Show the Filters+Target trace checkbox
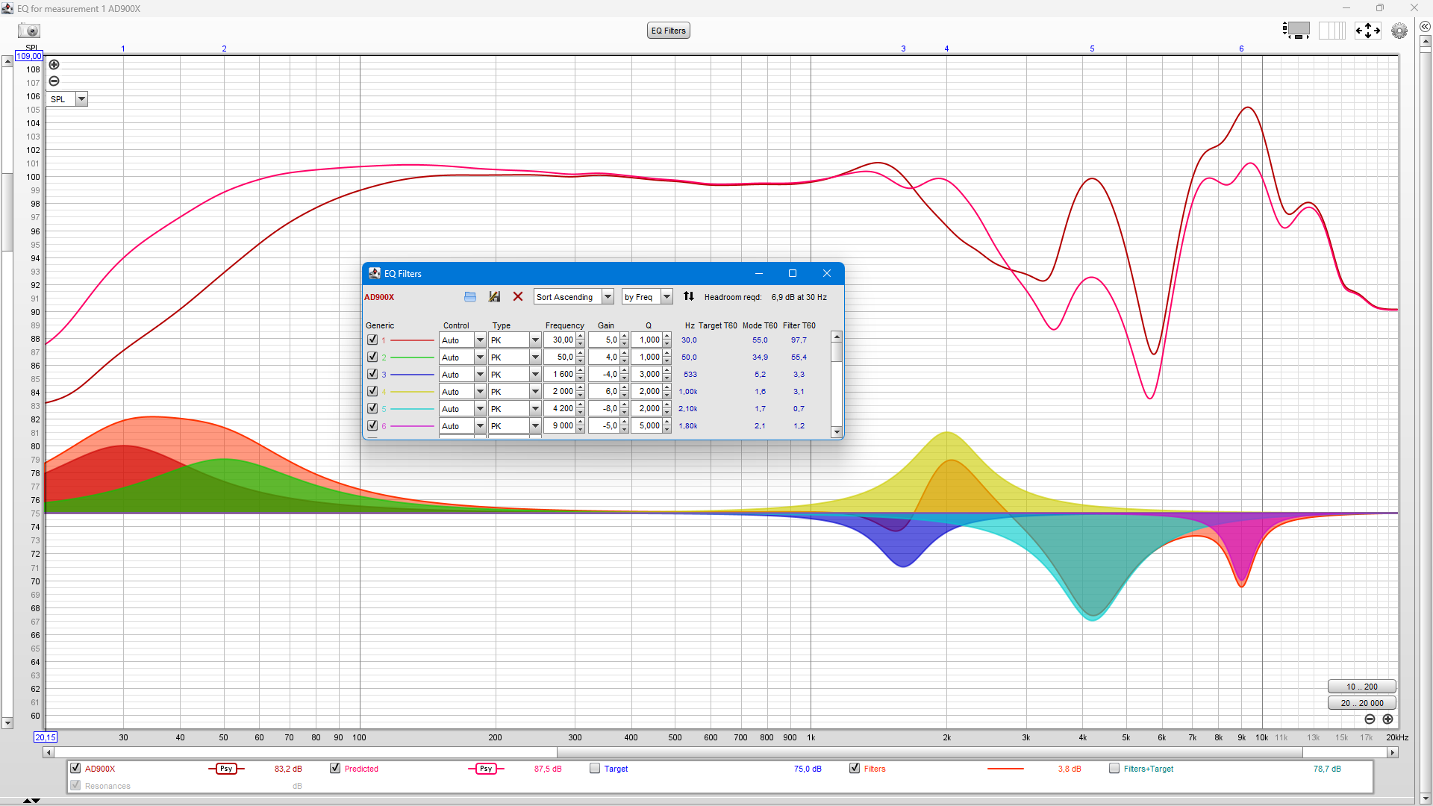Image resolution: width=1433 pixels, height=806 pixels. click(x=1114, y=768)
